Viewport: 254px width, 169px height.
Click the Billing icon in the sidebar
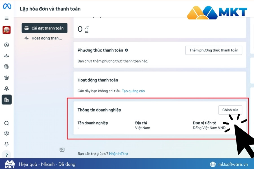point(6,99)
